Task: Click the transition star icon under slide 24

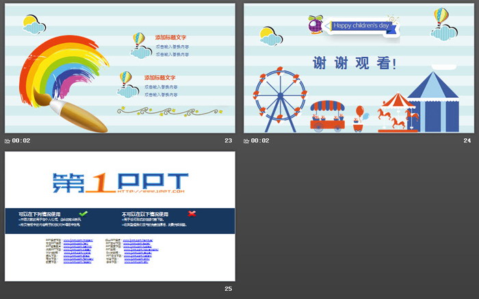Action: 246,141
